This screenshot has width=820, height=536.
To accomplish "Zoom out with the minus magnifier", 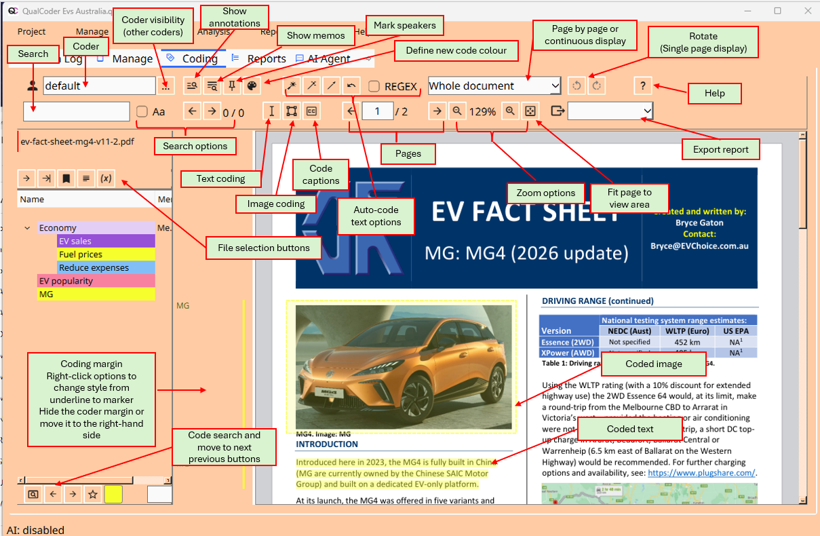I will tap(458, 111).
